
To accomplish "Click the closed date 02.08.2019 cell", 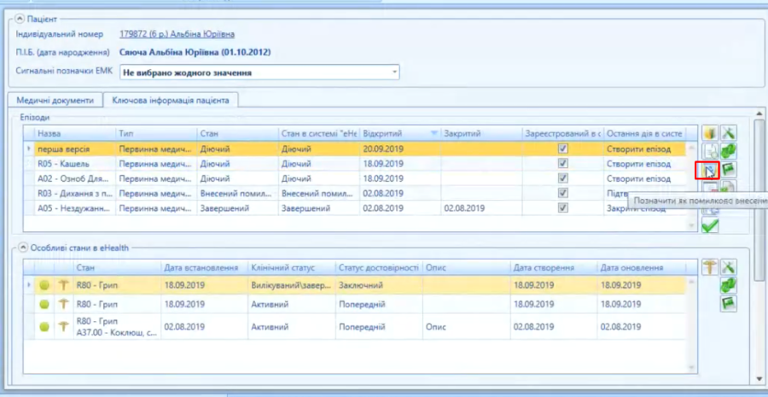I will click(x=481, y=207).
